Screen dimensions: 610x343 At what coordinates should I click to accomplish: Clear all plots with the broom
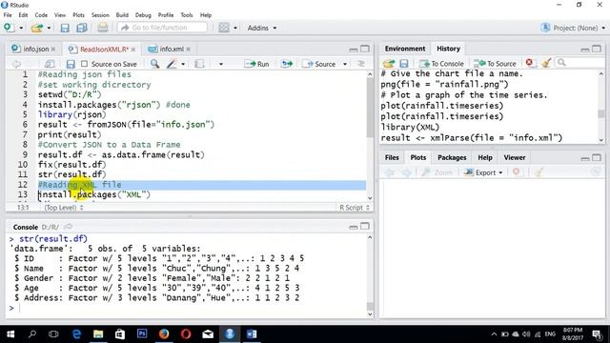(539, 172)
